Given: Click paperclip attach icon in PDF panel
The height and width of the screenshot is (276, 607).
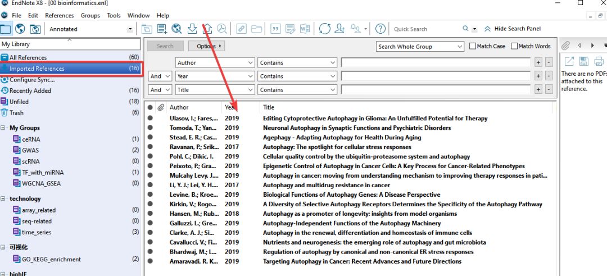Looking at the screenshot, I should click(565, 46).
